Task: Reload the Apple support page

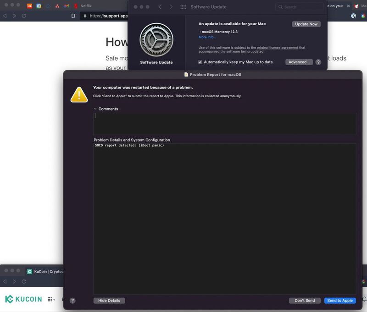Action: tap(24, 16)
